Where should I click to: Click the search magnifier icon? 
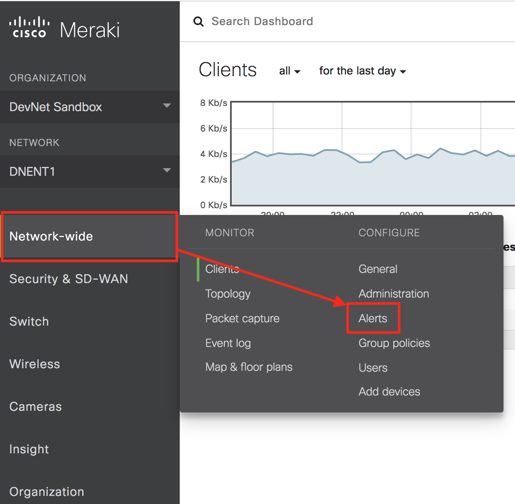(x=199, y=22)
